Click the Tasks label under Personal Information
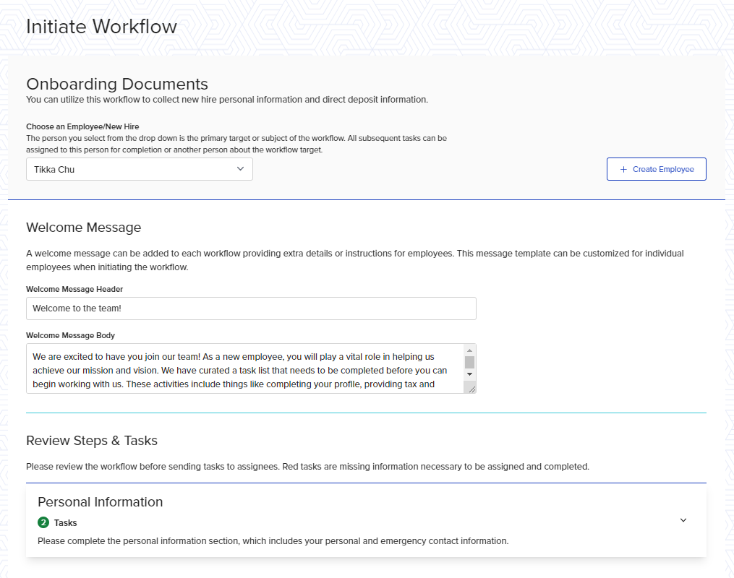734x578 pixels. (65, 522)
